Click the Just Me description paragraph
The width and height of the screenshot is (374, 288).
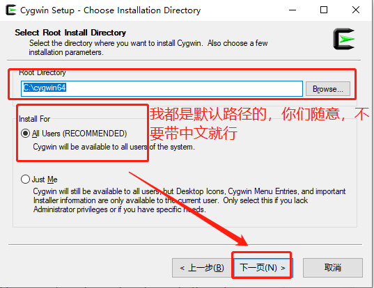click(x=189, y=200)
